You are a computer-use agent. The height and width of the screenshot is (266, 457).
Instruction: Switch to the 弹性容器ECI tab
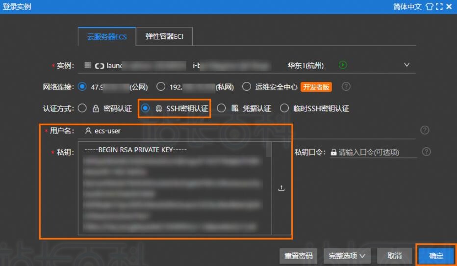[164, 37]
